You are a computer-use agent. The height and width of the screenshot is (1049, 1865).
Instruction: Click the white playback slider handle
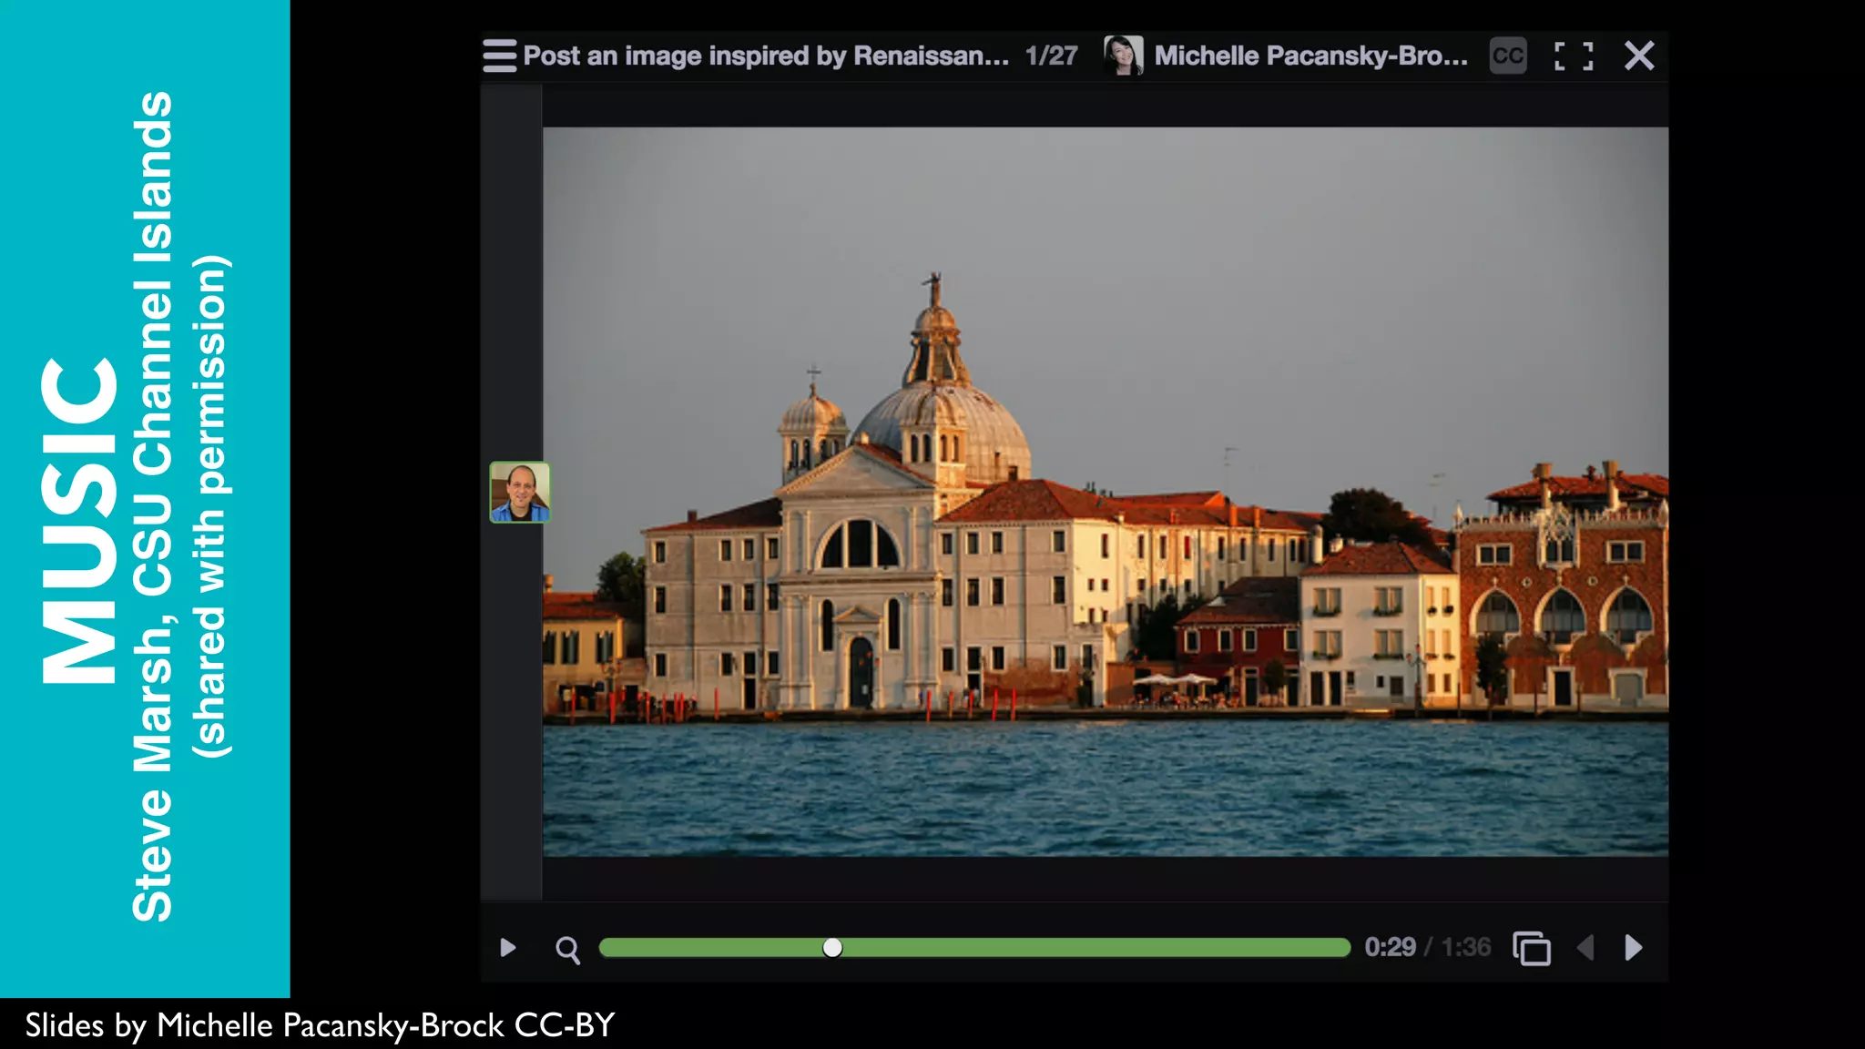pyautogui.click(x=832, y=948)
